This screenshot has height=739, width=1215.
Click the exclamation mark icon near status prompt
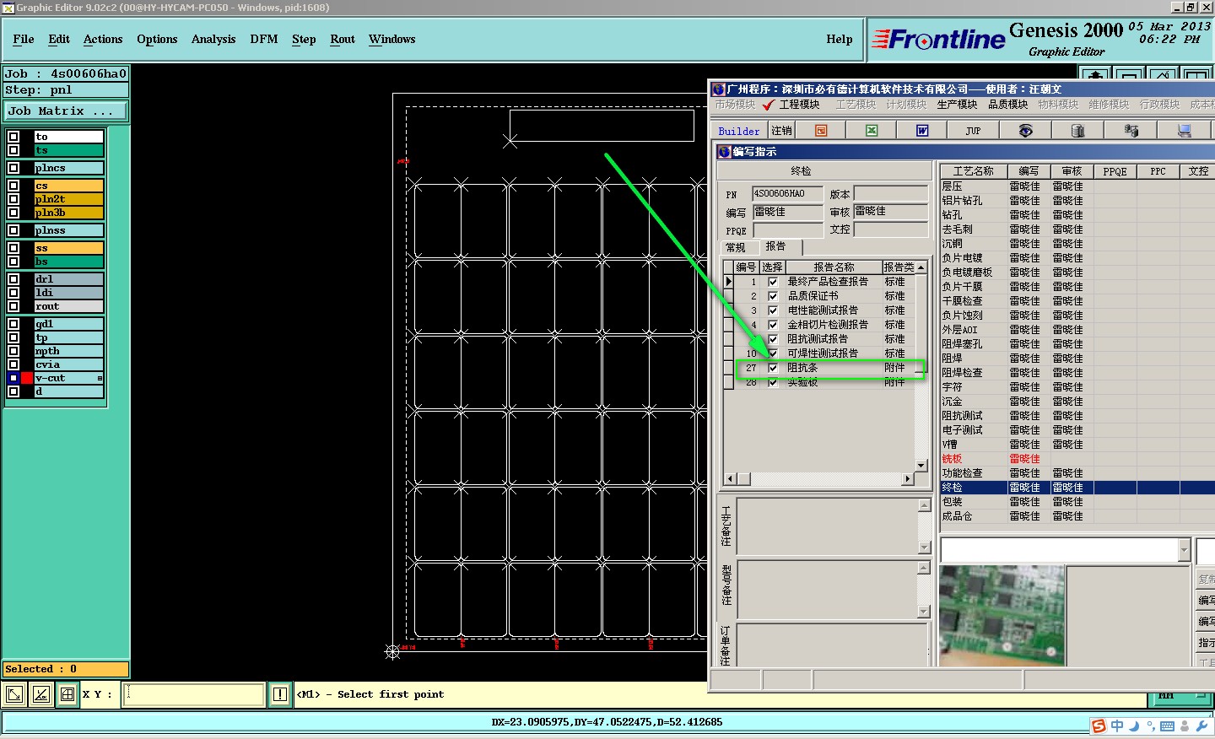[x=280, y=694]
